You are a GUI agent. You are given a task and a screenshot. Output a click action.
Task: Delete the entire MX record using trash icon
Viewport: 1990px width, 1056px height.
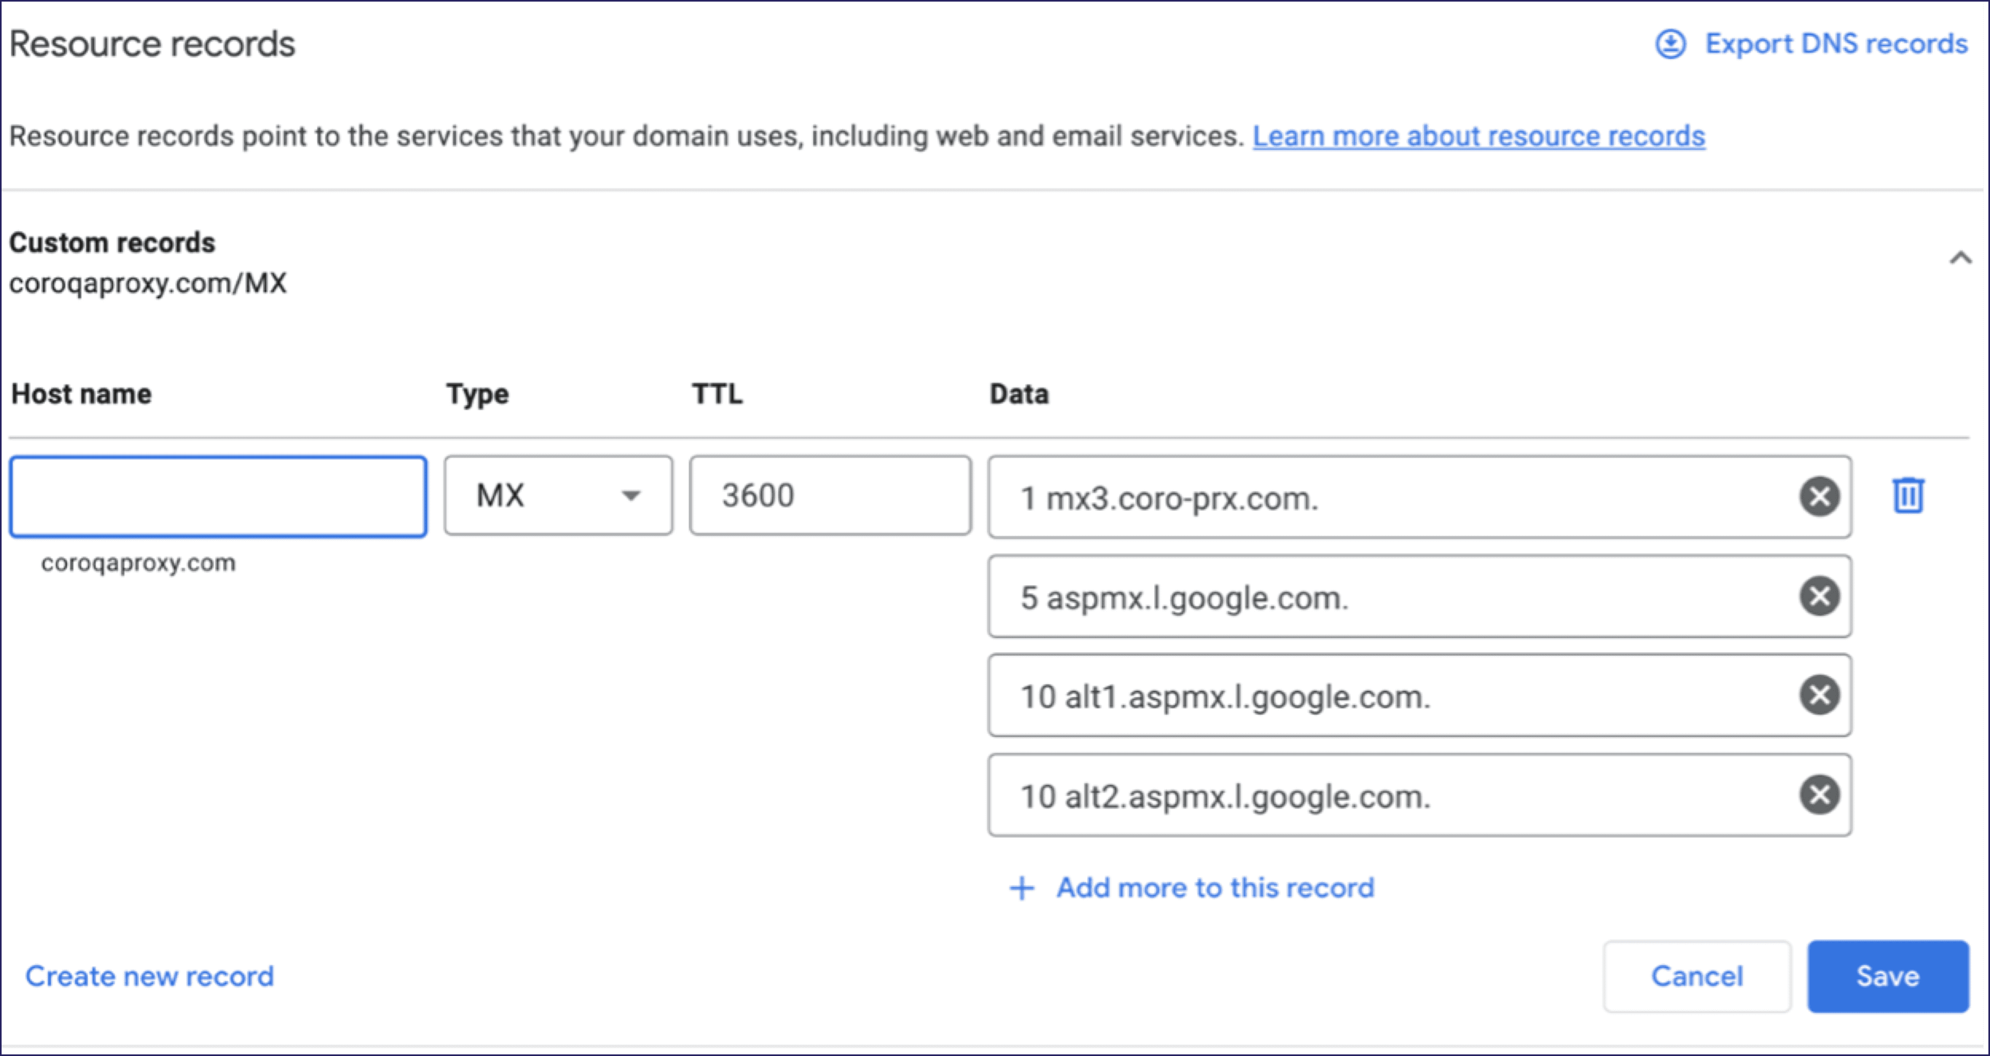pyautogui.click(x=1908, y=496)
